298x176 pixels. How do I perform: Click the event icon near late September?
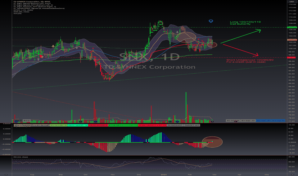(80, 121)
